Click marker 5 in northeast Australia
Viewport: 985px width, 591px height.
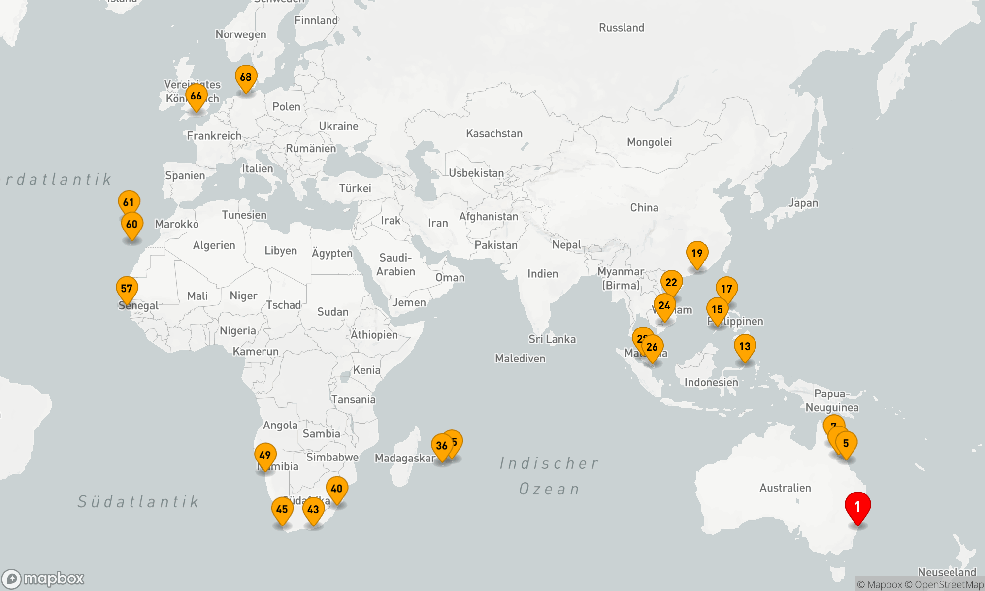click(x=847, y=443)
